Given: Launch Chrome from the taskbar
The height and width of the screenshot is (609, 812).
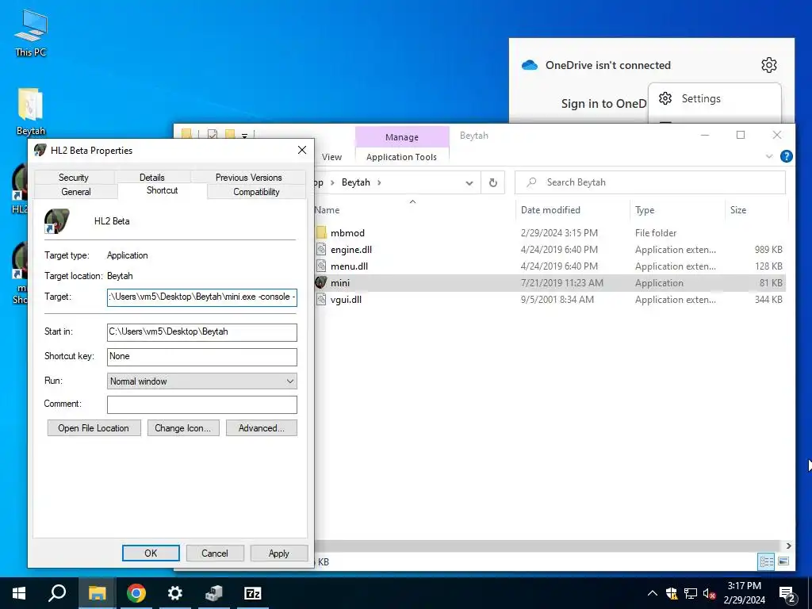Looking at the screenshot, I should [136, 593].
